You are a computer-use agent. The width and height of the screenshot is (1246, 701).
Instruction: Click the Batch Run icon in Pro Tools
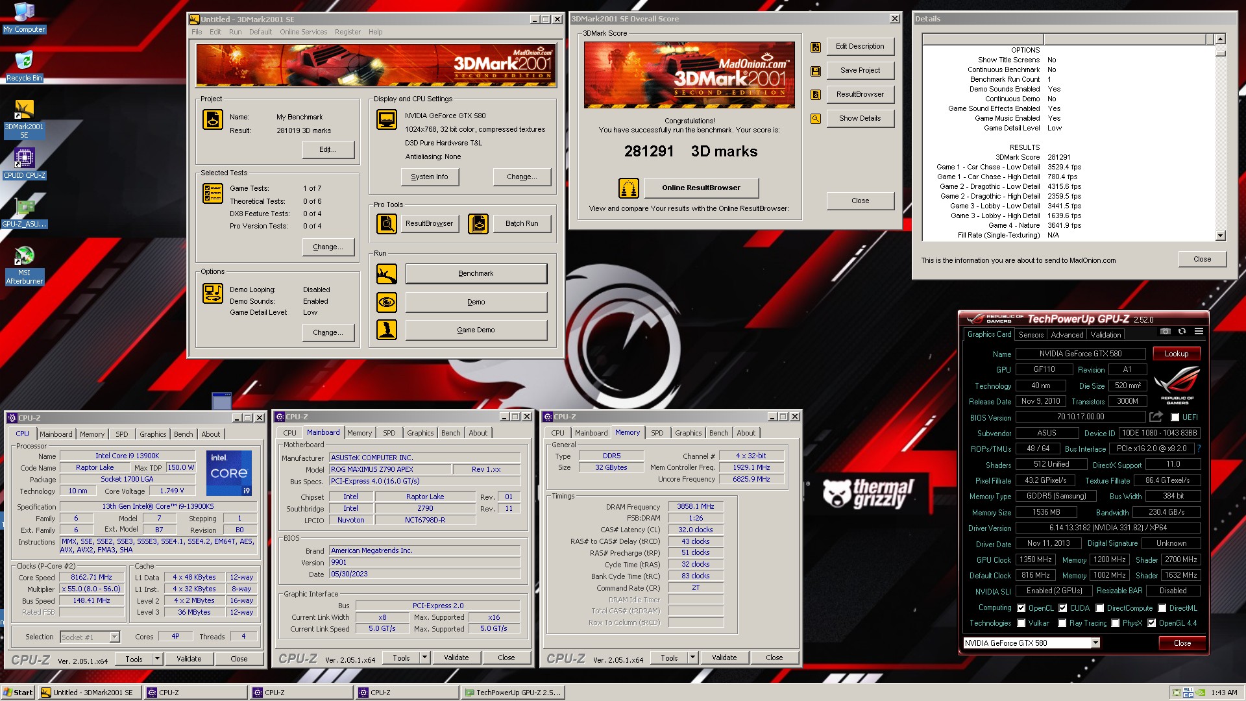[x=478, y=224]
